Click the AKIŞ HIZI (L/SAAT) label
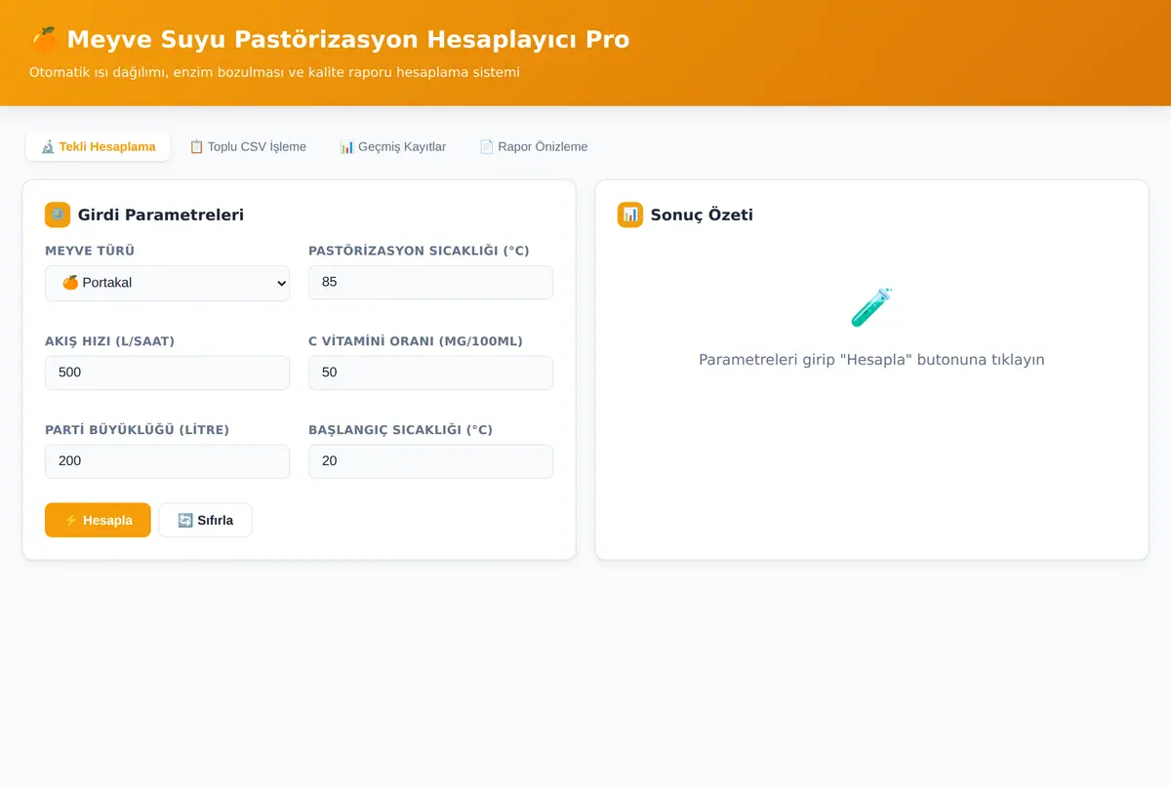The image size is (1171, 786). point(110,341)
